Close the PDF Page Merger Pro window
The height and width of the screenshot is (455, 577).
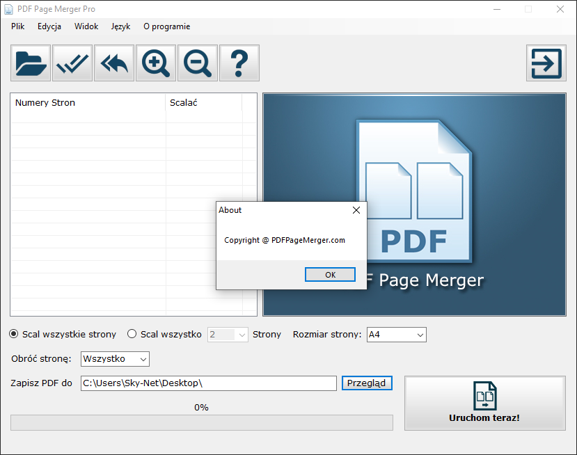click(560, 9)
